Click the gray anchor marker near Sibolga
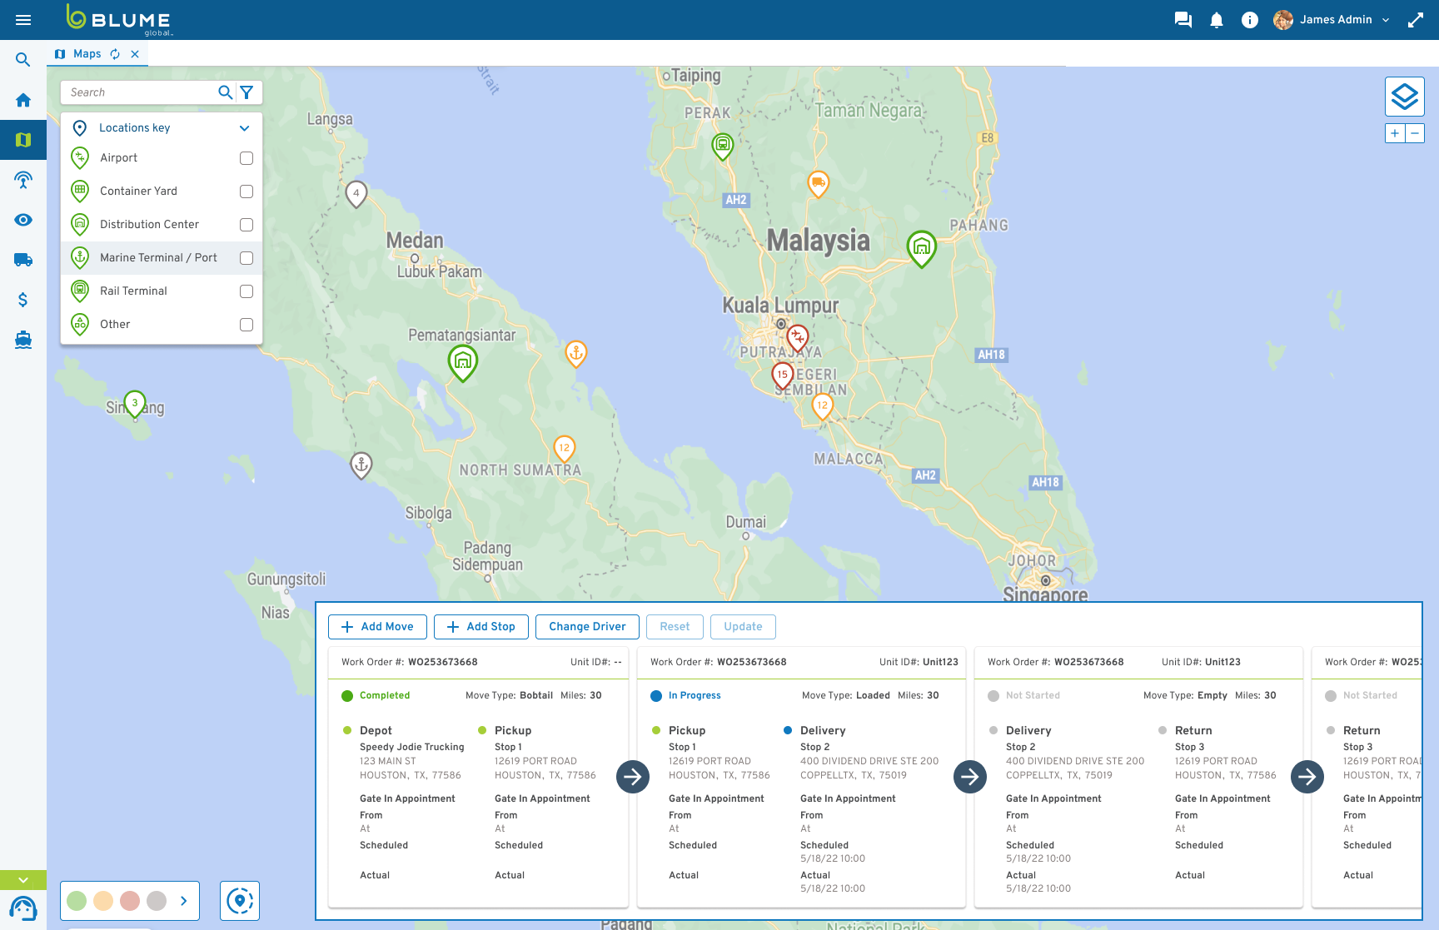The height and width of the screenshot is (930, 1439). tap(361, 465)
